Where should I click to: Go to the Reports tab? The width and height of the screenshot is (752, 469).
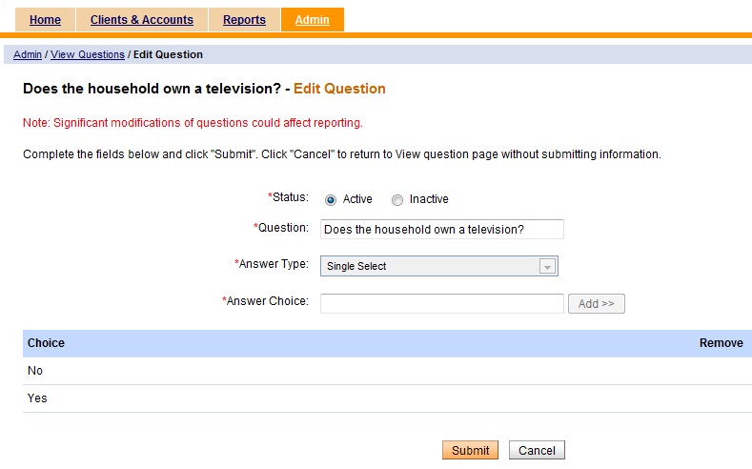click(x=244, y=20)
